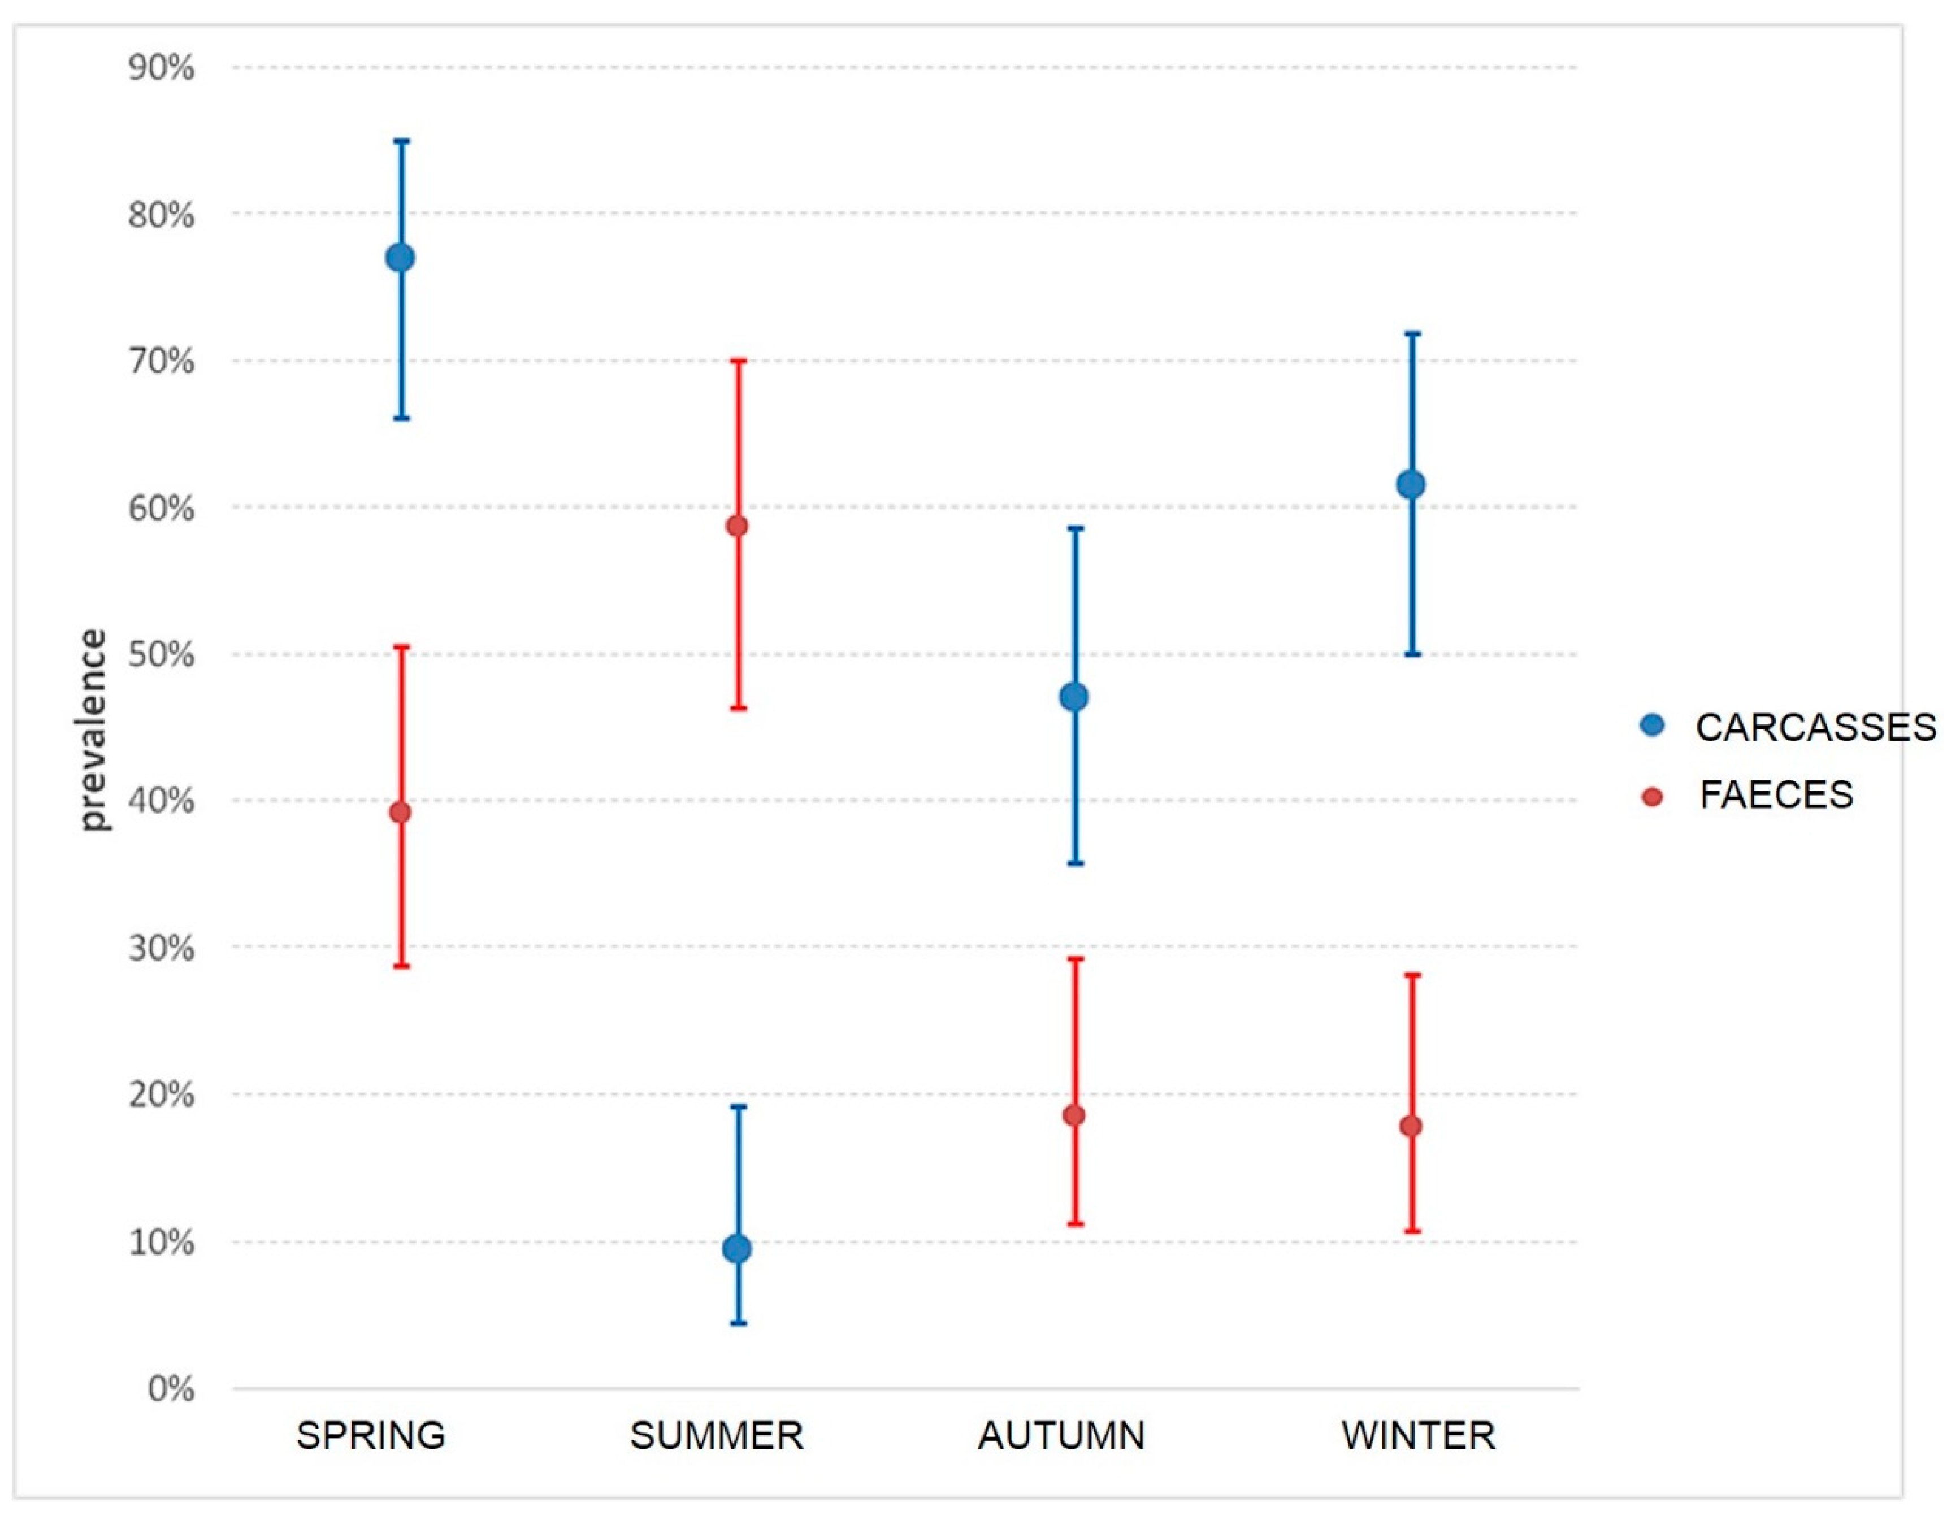Click the Autumn faeces red data point
Viewport: 1960px width, 1520px height.
pos(1074,1115)
